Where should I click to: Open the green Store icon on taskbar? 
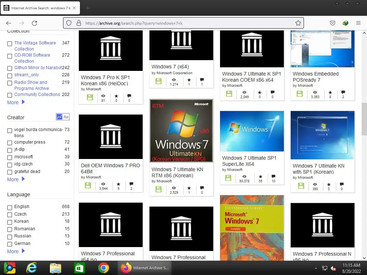79,268
